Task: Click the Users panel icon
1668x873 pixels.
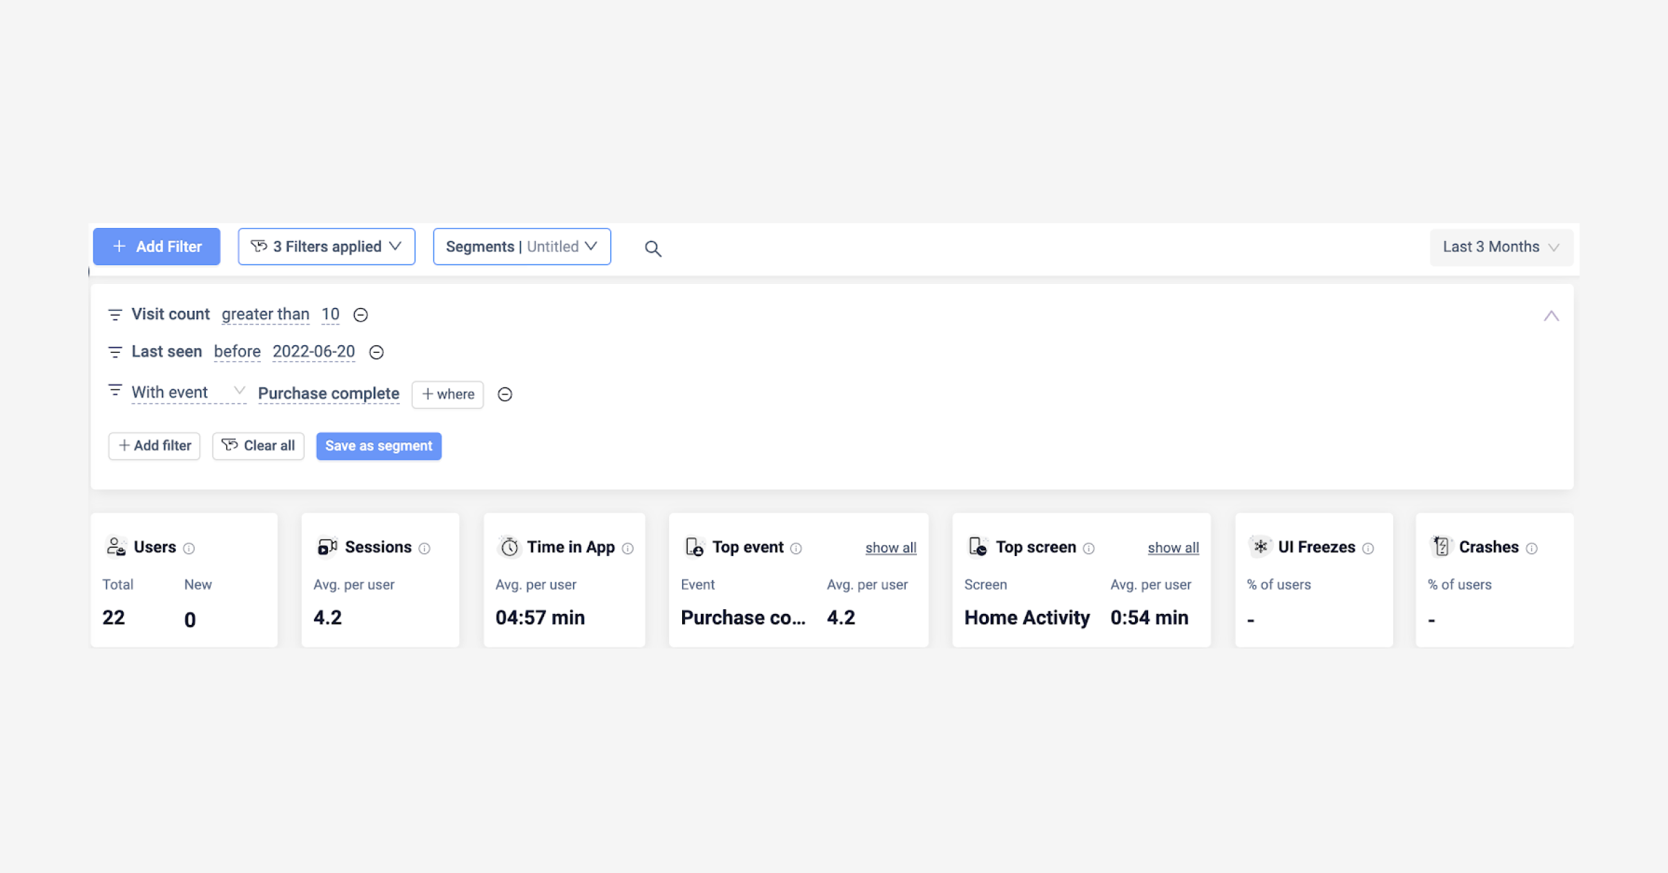Action: (x=116, y=546)
